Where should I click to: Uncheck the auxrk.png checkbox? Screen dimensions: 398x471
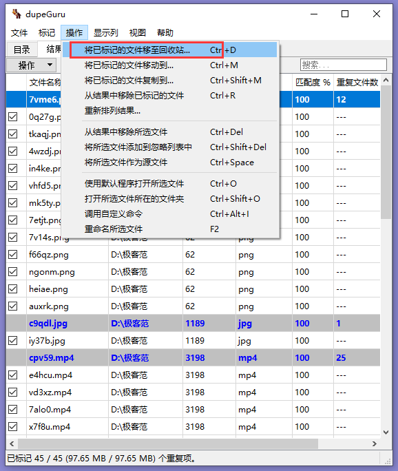tap(13, 306)
